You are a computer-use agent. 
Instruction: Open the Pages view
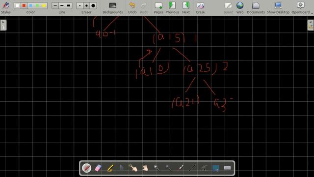tap(158, 8)
